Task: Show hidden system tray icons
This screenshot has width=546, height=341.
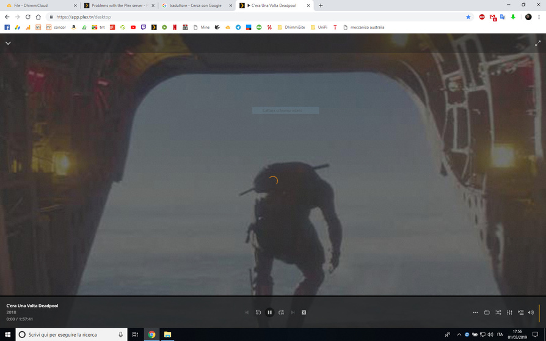Action: (x=459, y=335)
